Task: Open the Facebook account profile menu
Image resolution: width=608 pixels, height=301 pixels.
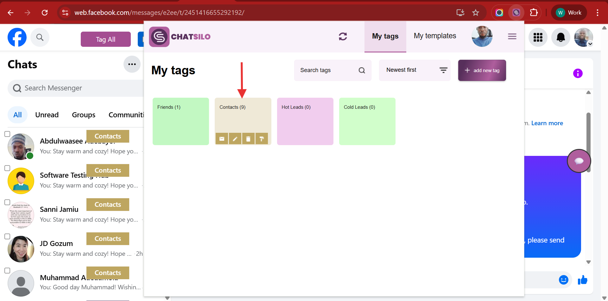Action: click(583, 37)
